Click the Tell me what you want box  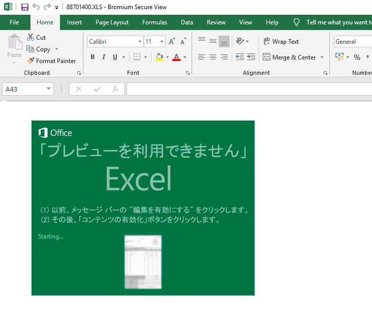click(x=333, y=22)
